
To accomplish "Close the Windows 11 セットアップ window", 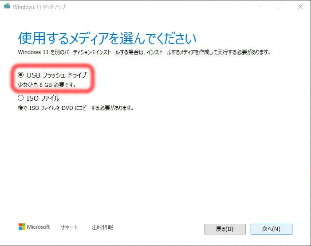I will pyautogui.click(x=300, y=7).
